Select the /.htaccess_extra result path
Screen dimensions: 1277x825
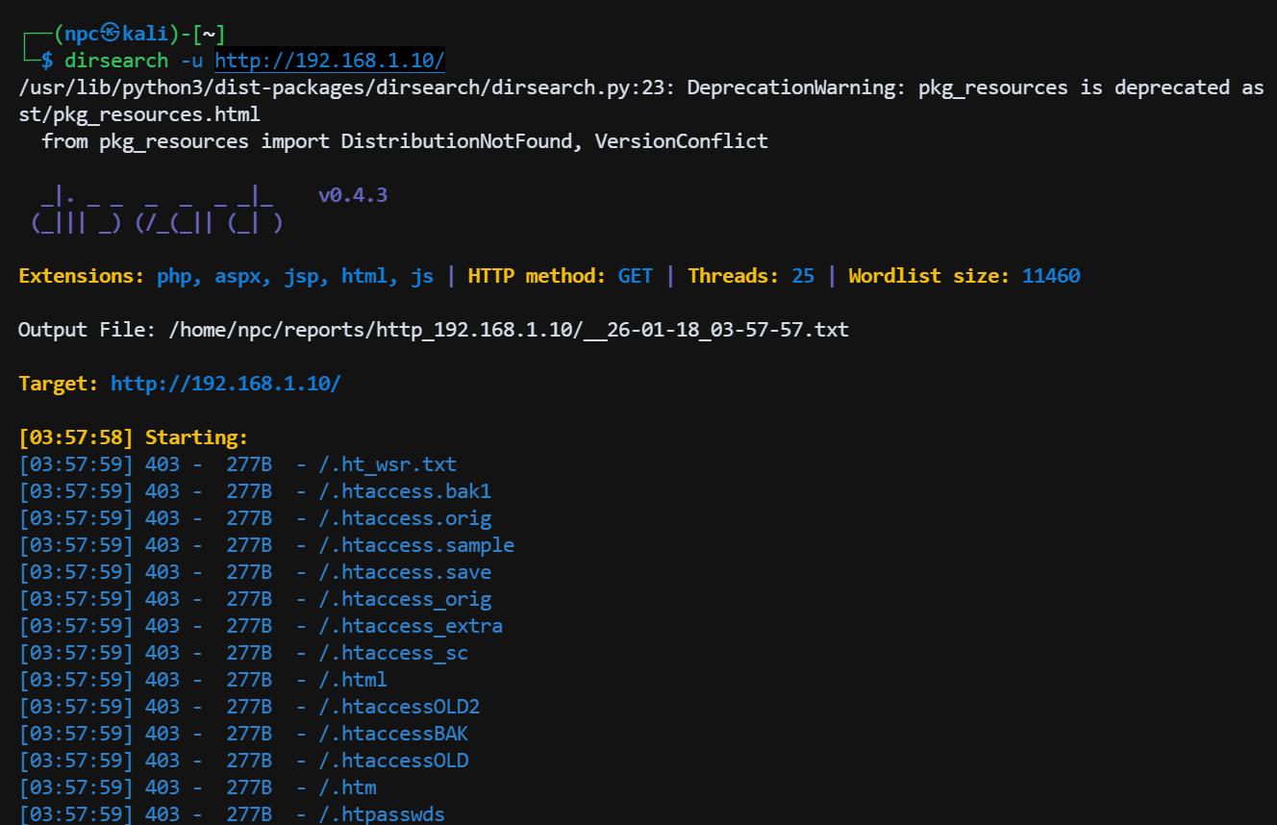tap(411, 626)
